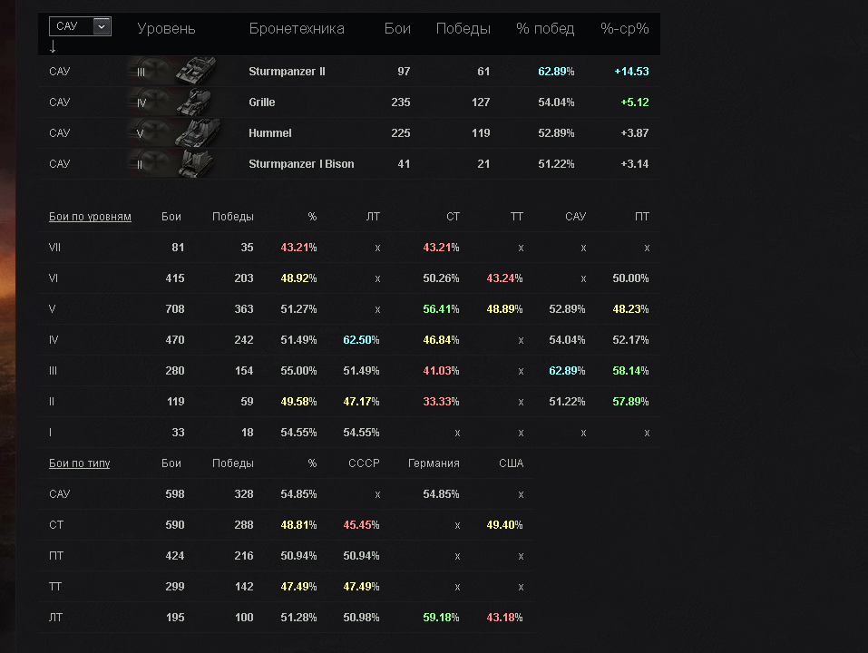Select level VI row label

pyautogui.click(x=54, y=278)
